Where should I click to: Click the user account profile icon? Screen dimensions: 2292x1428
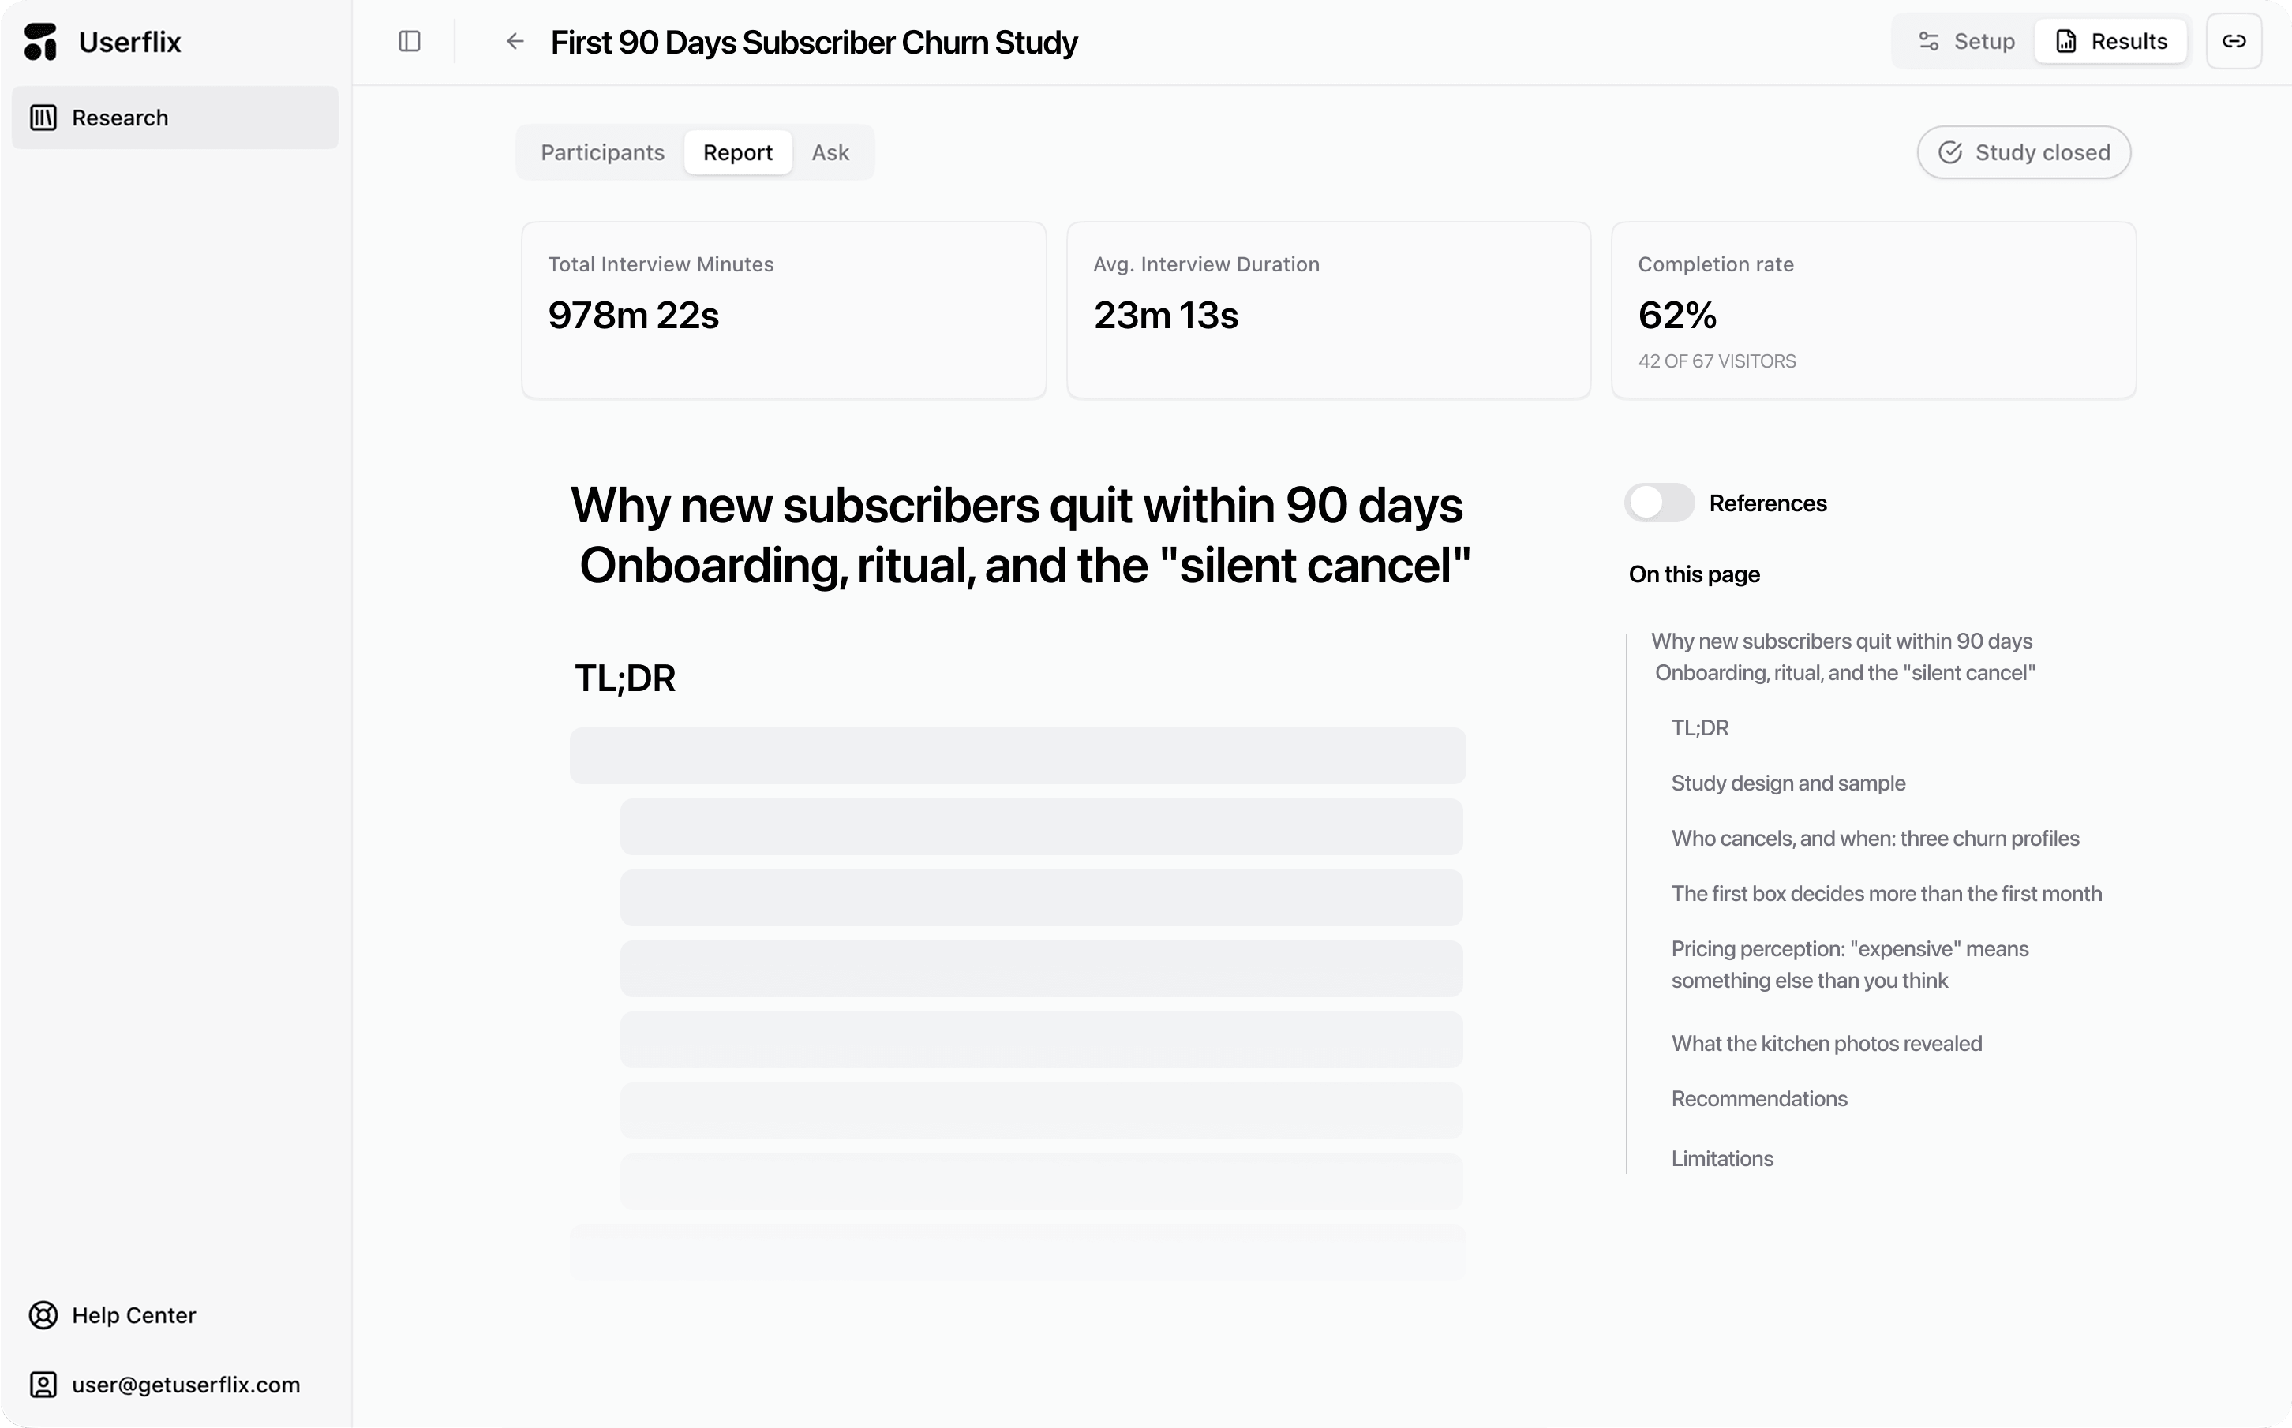[x=43, y=1385]
